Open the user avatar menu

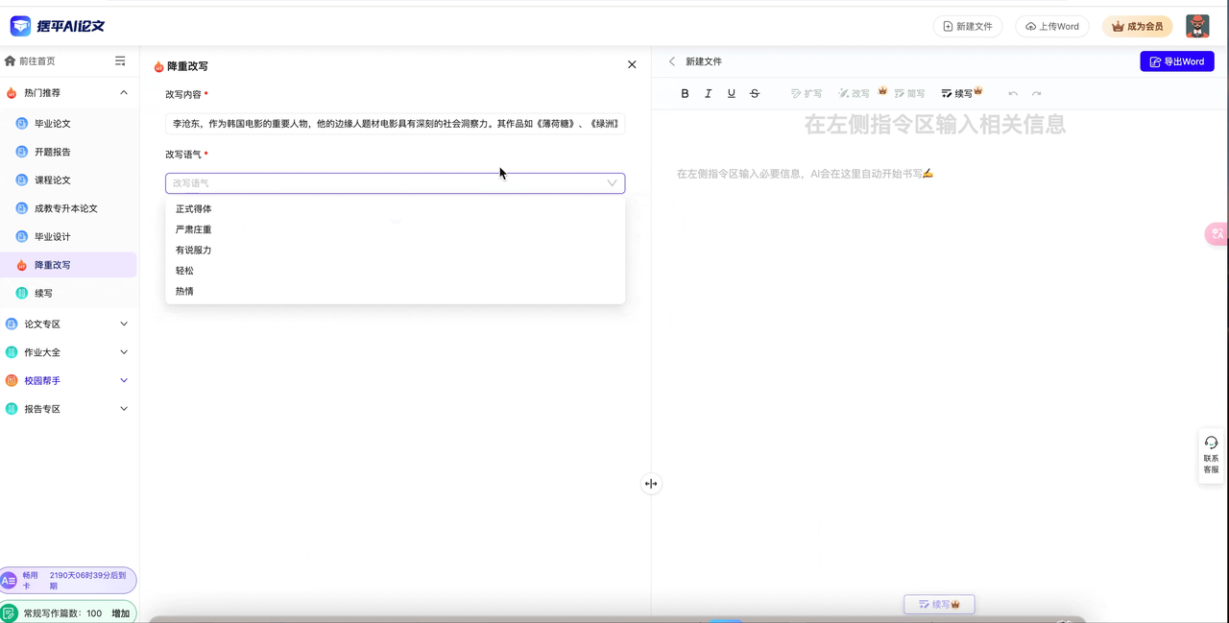coord(1197,26)
